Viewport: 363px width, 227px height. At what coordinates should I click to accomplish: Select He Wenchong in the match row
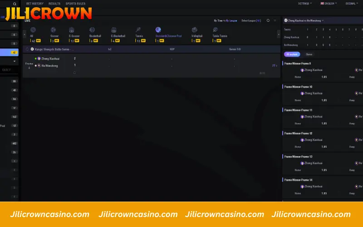point(49,66)
